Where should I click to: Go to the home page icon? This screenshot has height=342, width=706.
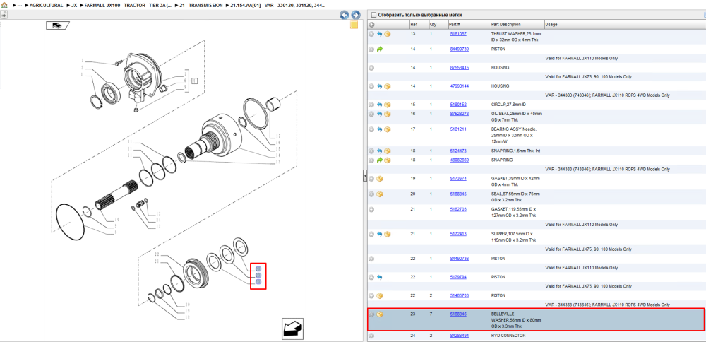tap(4, 5)
